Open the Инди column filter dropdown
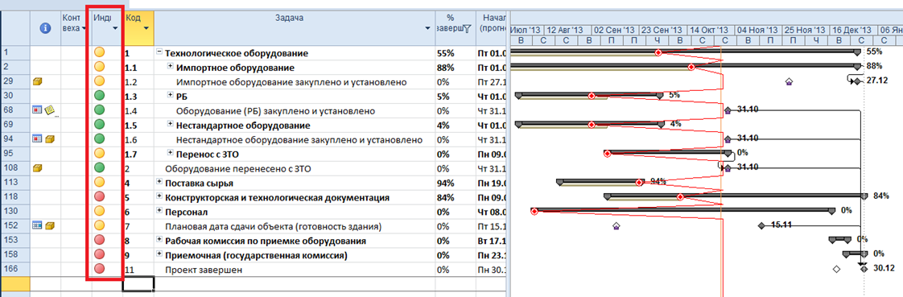 pyautogui.click(x=115, y=28)
